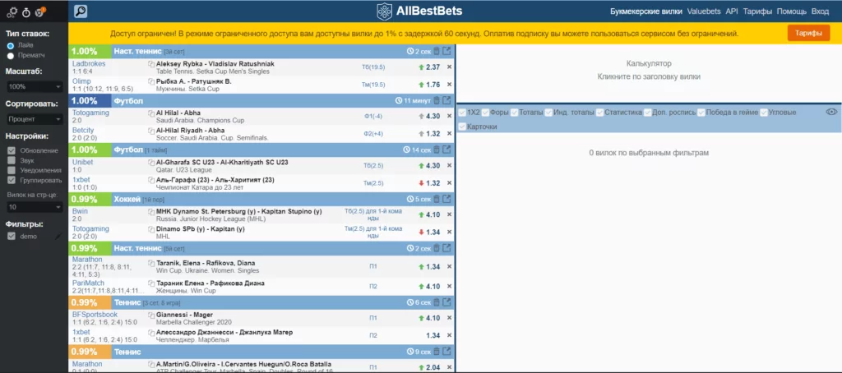Hide the Ladbrokes 2.37 bet with X
This screenshot has height=373, width=842.
pyautogui.click(x=450, y=67)
